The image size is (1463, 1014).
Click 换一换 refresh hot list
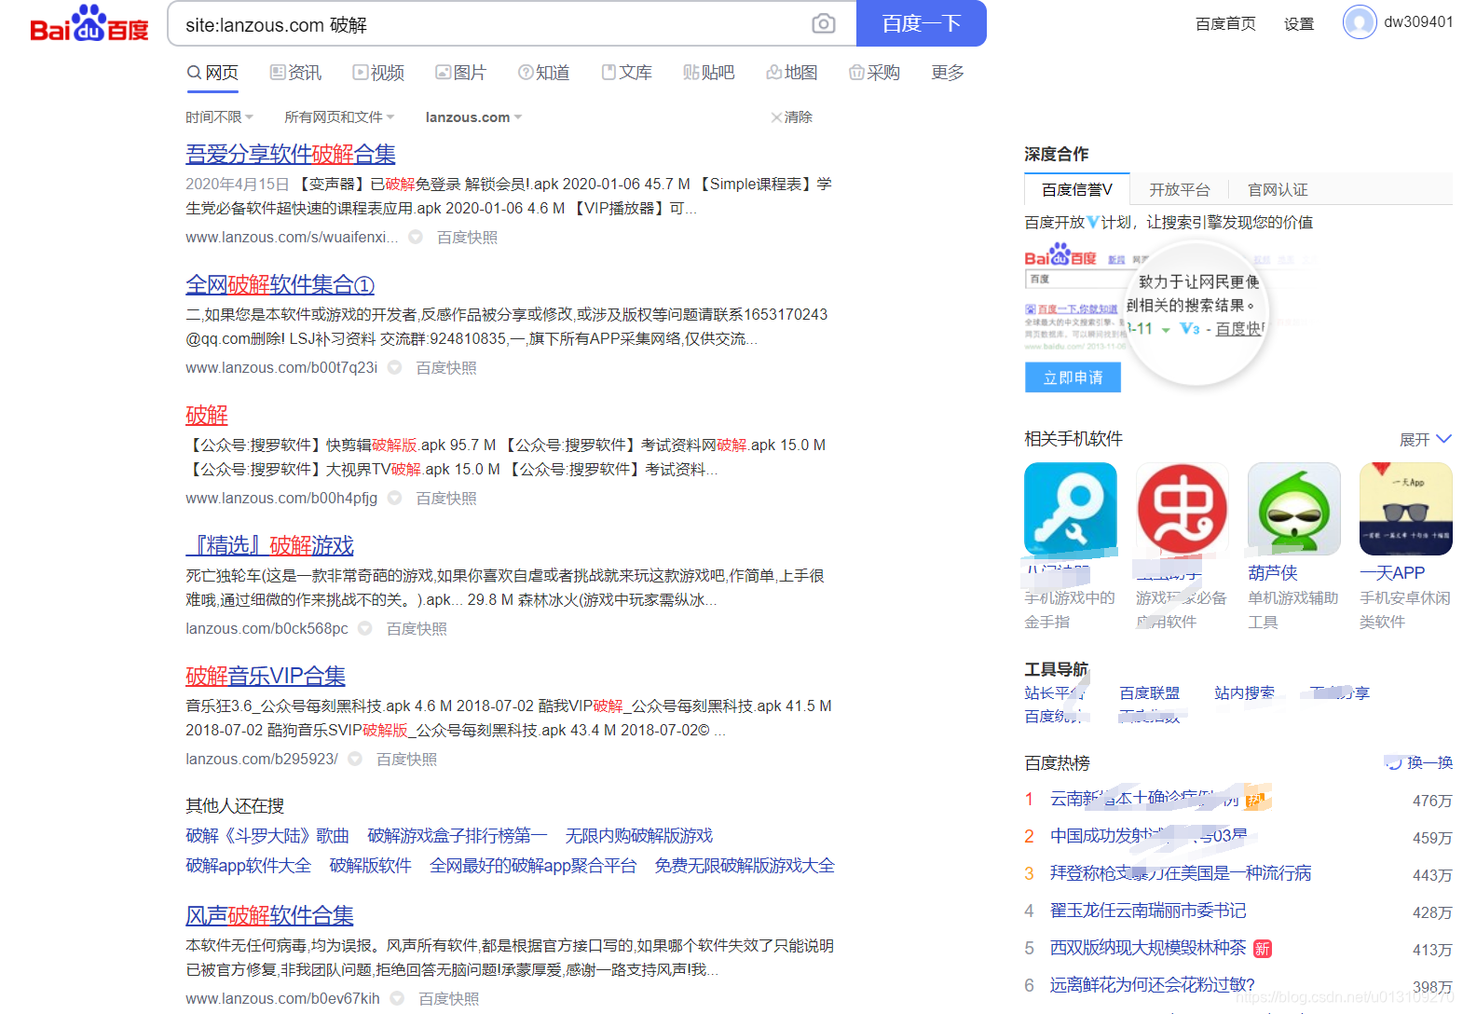(x=1419, y=762)
